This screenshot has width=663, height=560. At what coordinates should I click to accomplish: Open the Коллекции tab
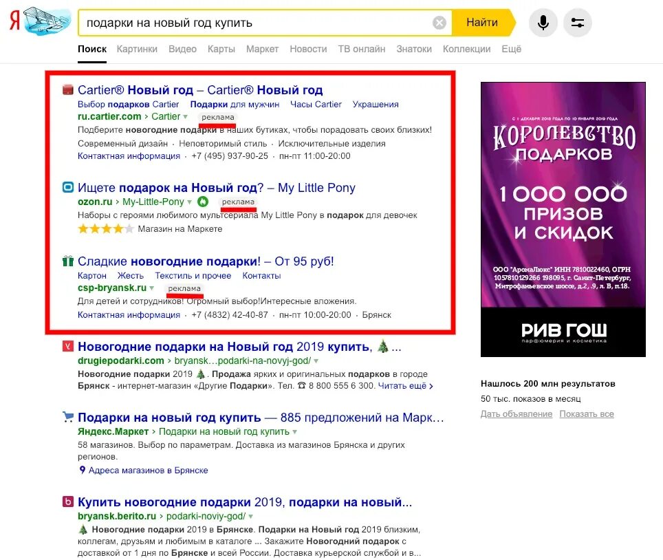click(x=466, y=49)
